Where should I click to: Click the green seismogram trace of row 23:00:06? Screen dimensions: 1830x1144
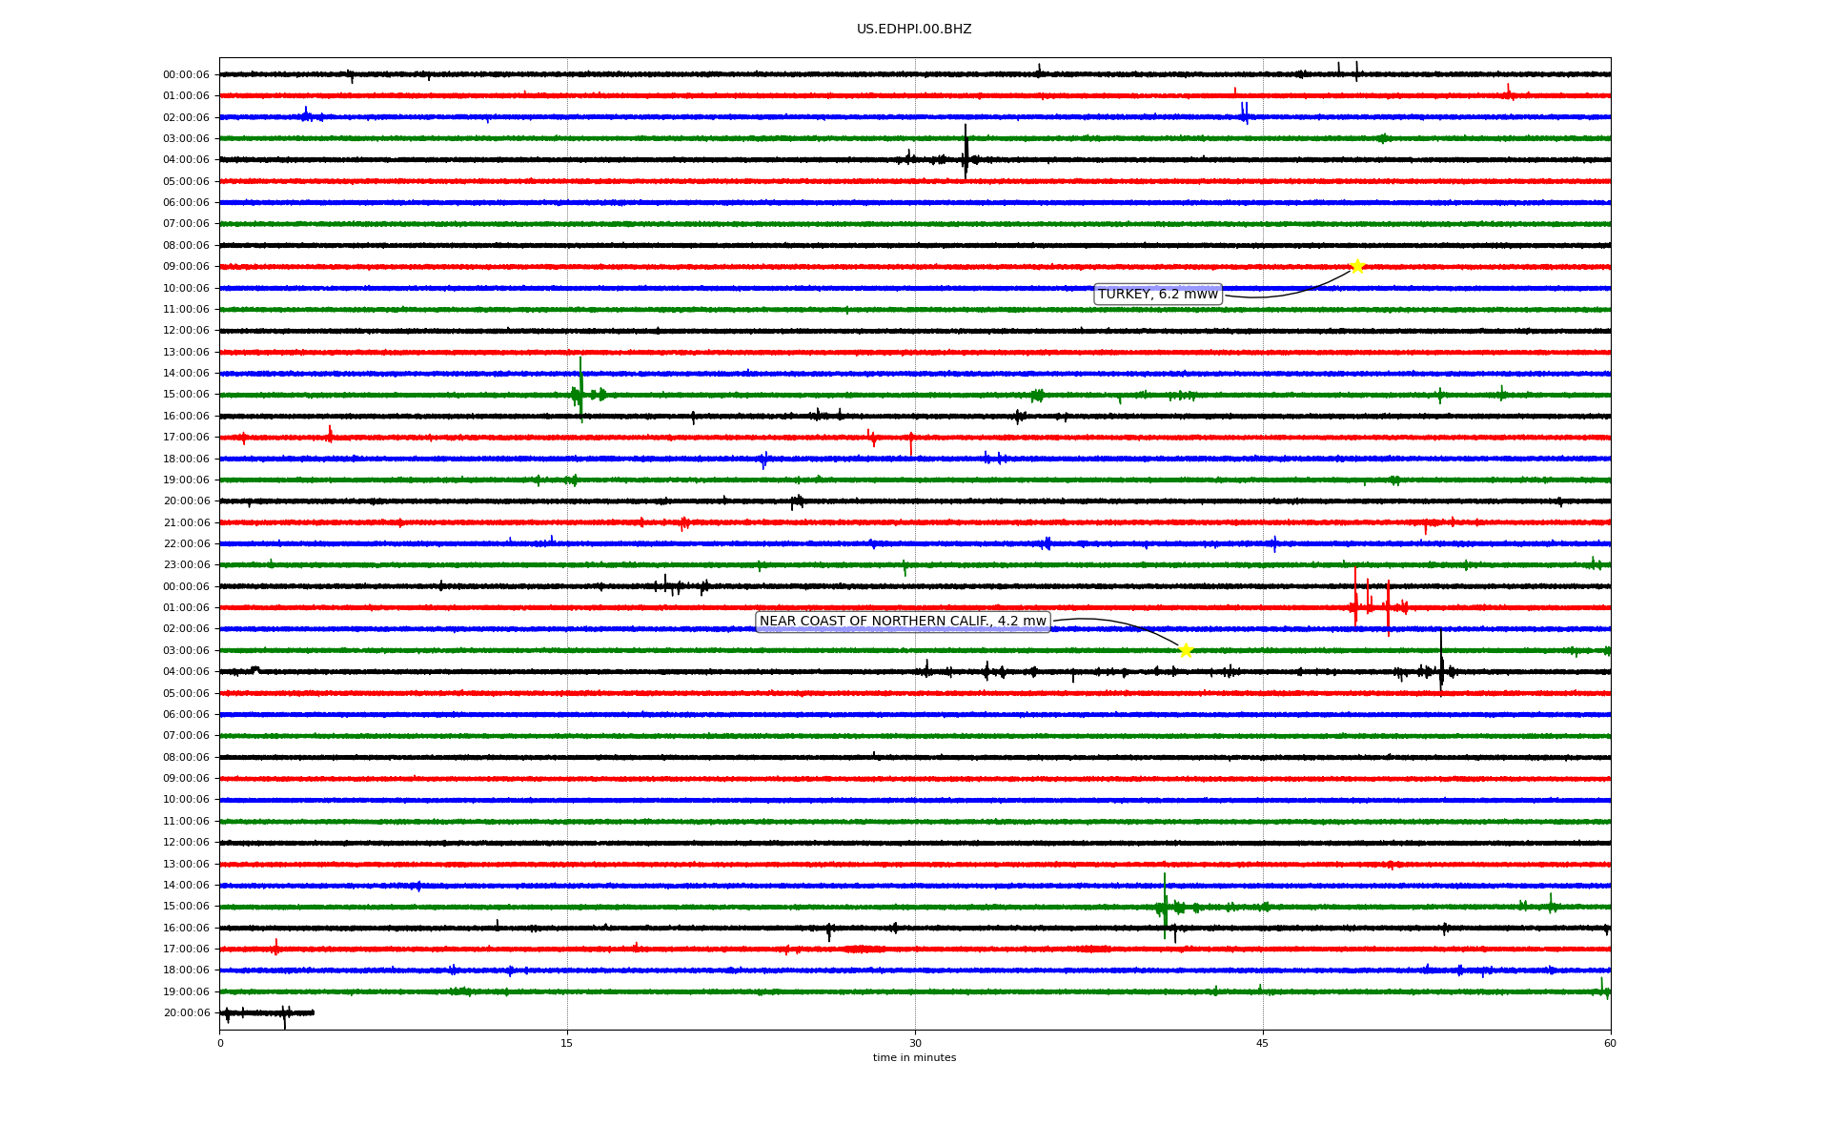915,565
